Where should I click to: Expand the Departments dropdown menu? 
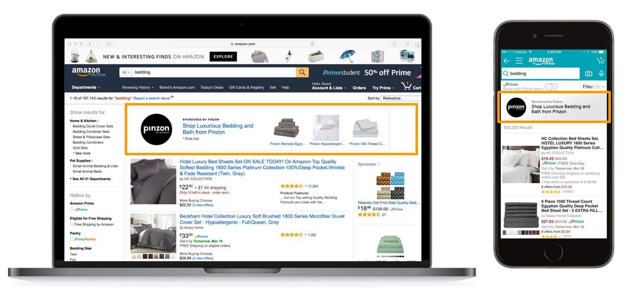coord(86,87)
